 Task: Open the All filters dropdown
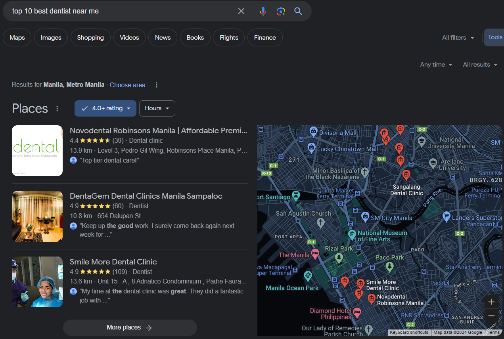point(458,38)
